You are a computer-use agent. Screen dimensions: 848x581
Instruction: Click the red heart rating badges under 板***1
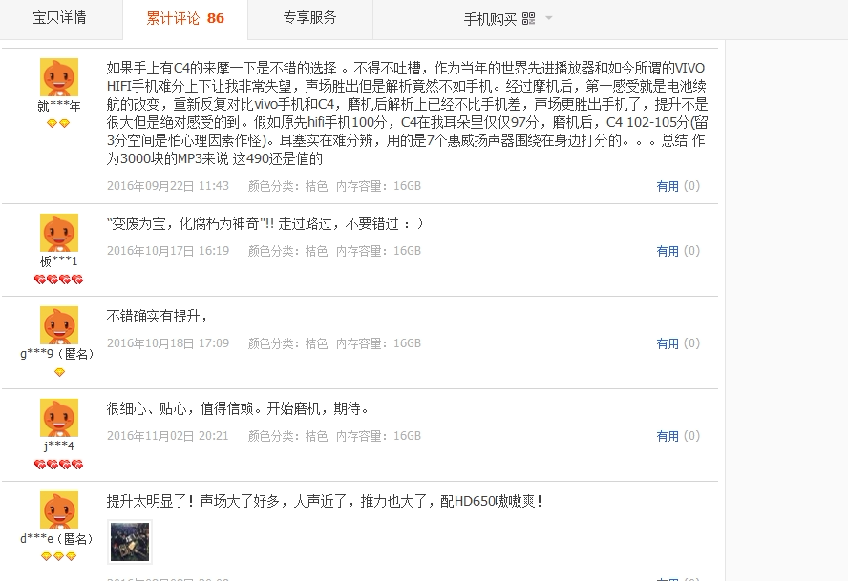pyautogui.click(x=58, y=280)
